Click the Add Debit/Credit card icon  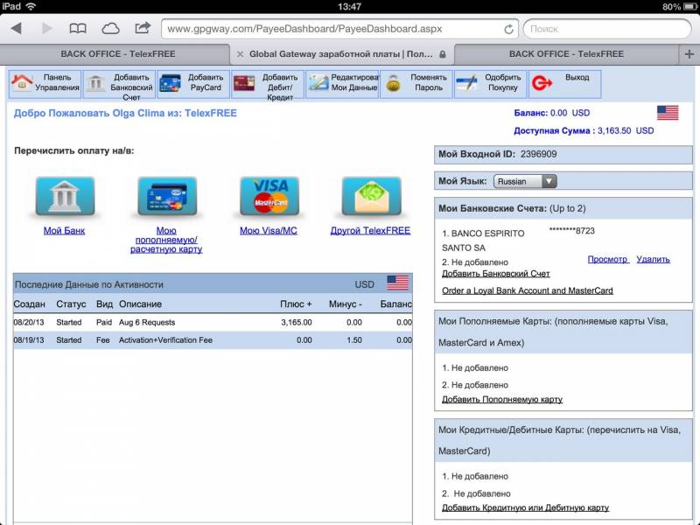click(244, 83)
